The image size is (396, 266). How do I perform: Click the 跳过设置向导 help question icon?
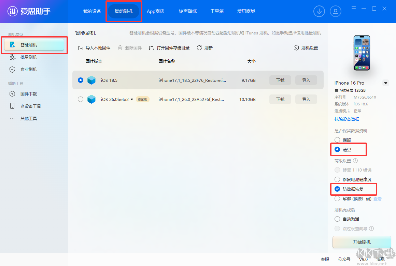(371, 228)
